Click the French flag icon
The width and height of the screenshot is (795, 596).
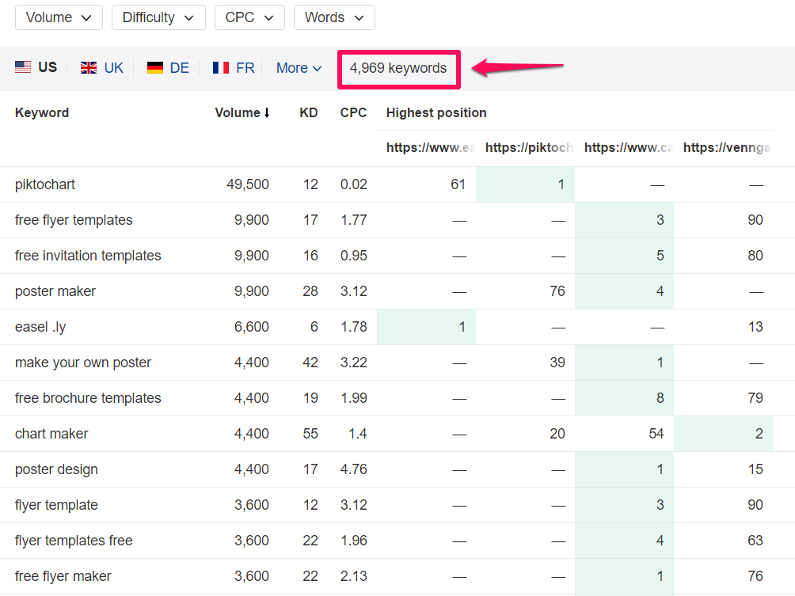pyautogui.click(x=221, y=67)
